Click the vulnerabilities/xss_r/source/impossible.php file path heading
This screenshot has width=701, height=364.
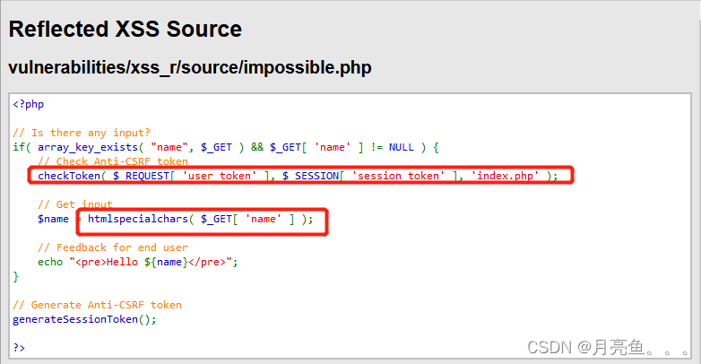190,67
